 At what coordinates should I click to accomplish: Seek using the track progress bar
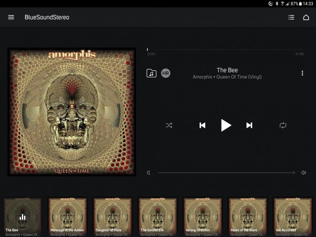225,49
